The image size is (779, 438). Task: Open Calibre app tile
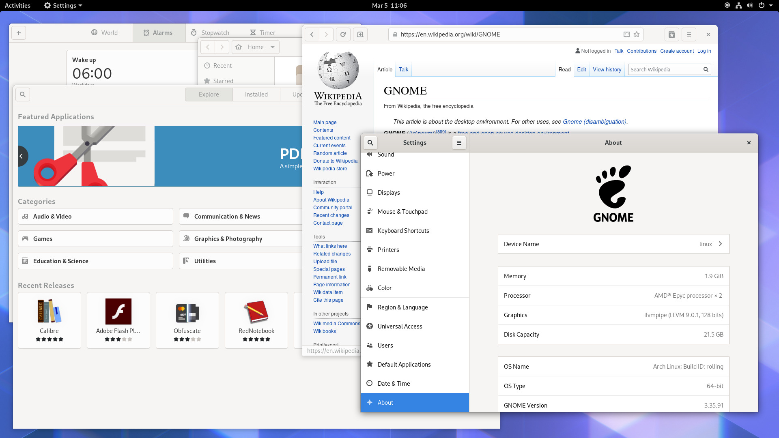[49, 320]
